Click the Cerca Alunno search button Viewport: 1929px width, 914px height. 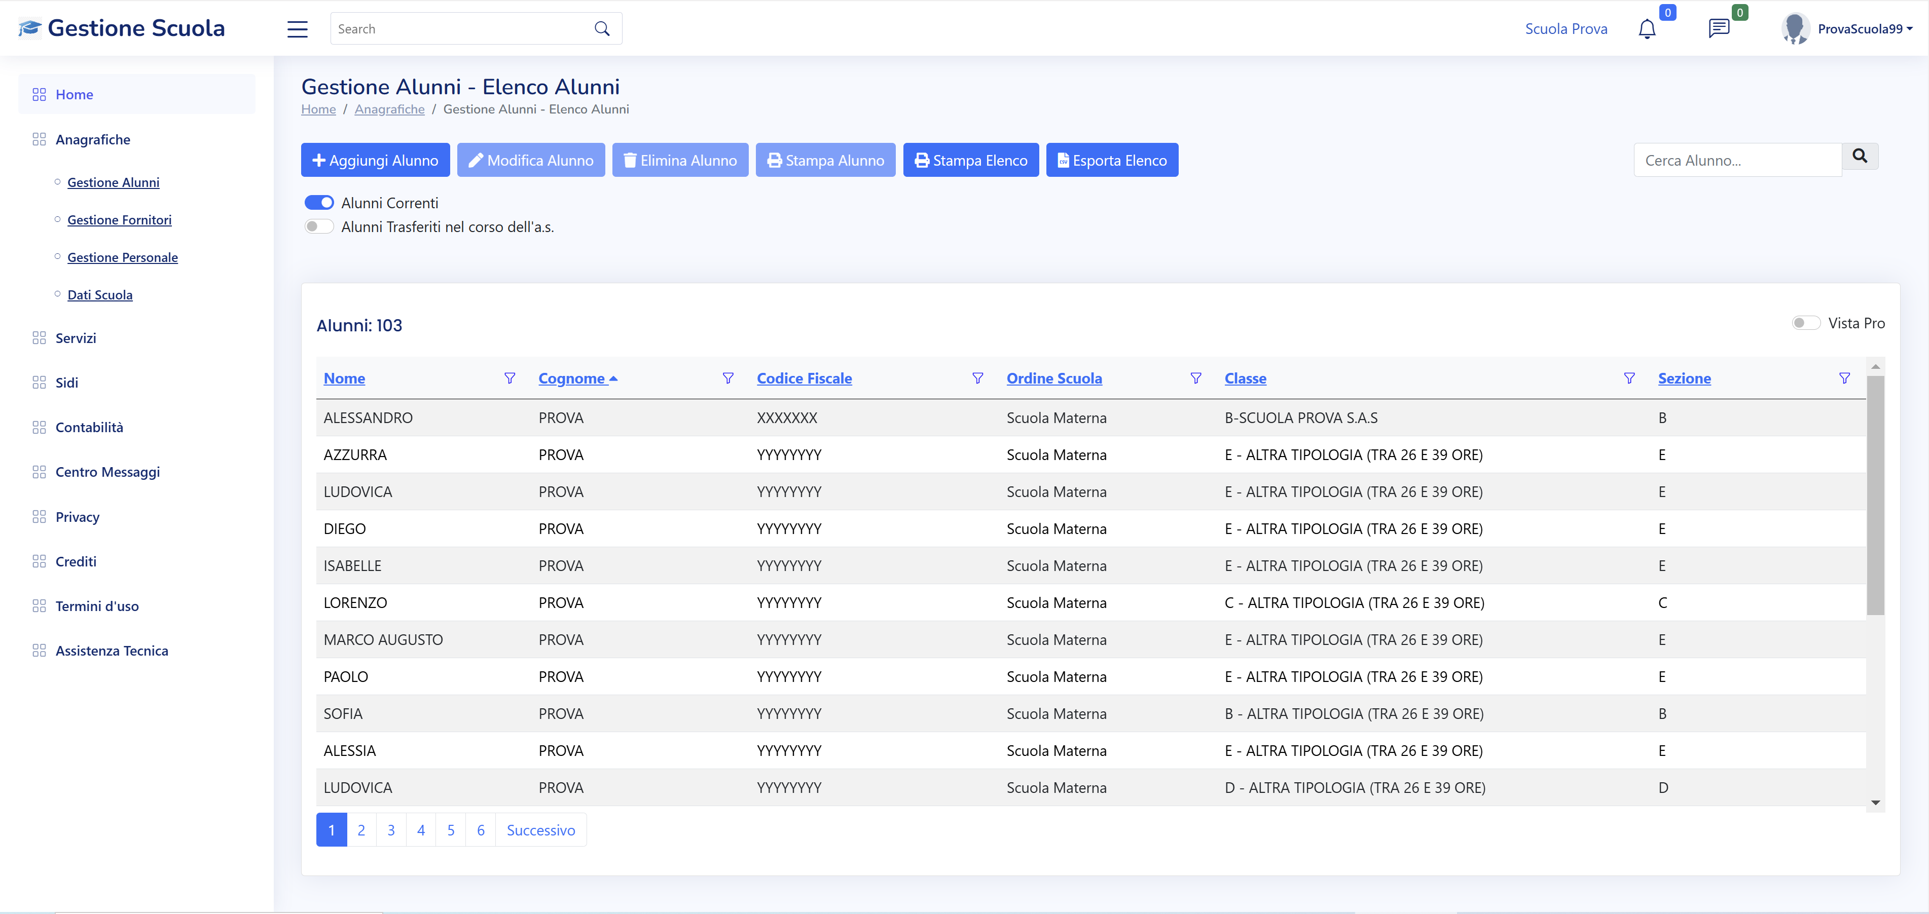(1860, 157)
